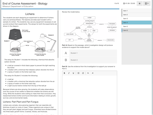This screenshot has width=153, height=115.
Task: Go to Item 5 in the sidebar
Action: tap(137, 26)
